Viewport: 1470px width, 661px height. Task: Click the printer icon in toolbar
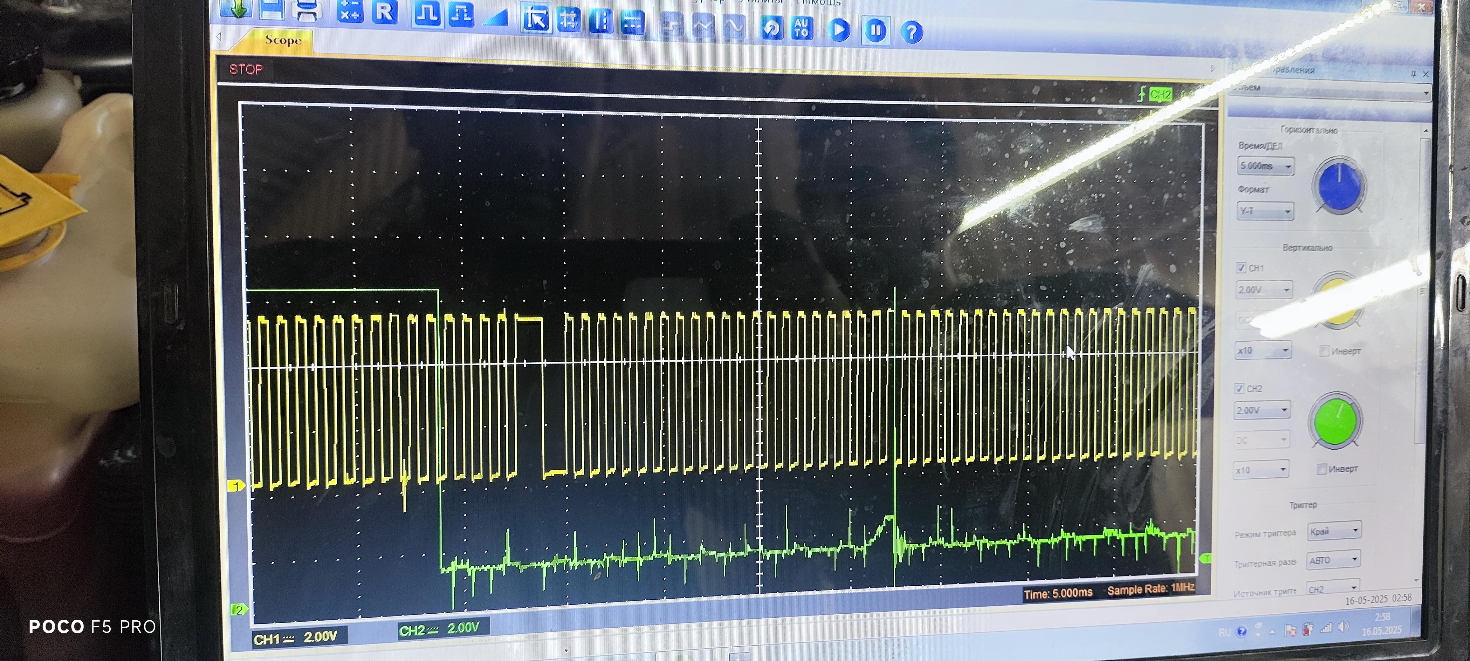point(306,10)
